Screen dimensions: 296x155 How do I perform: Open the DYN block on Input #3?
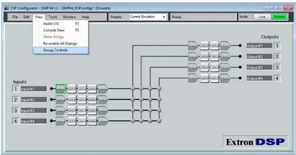pos(82,110)
